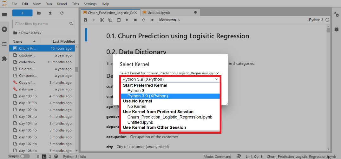The image size is (341, 159).
Task: Create a new launcher with plus button
Action: 23,13
